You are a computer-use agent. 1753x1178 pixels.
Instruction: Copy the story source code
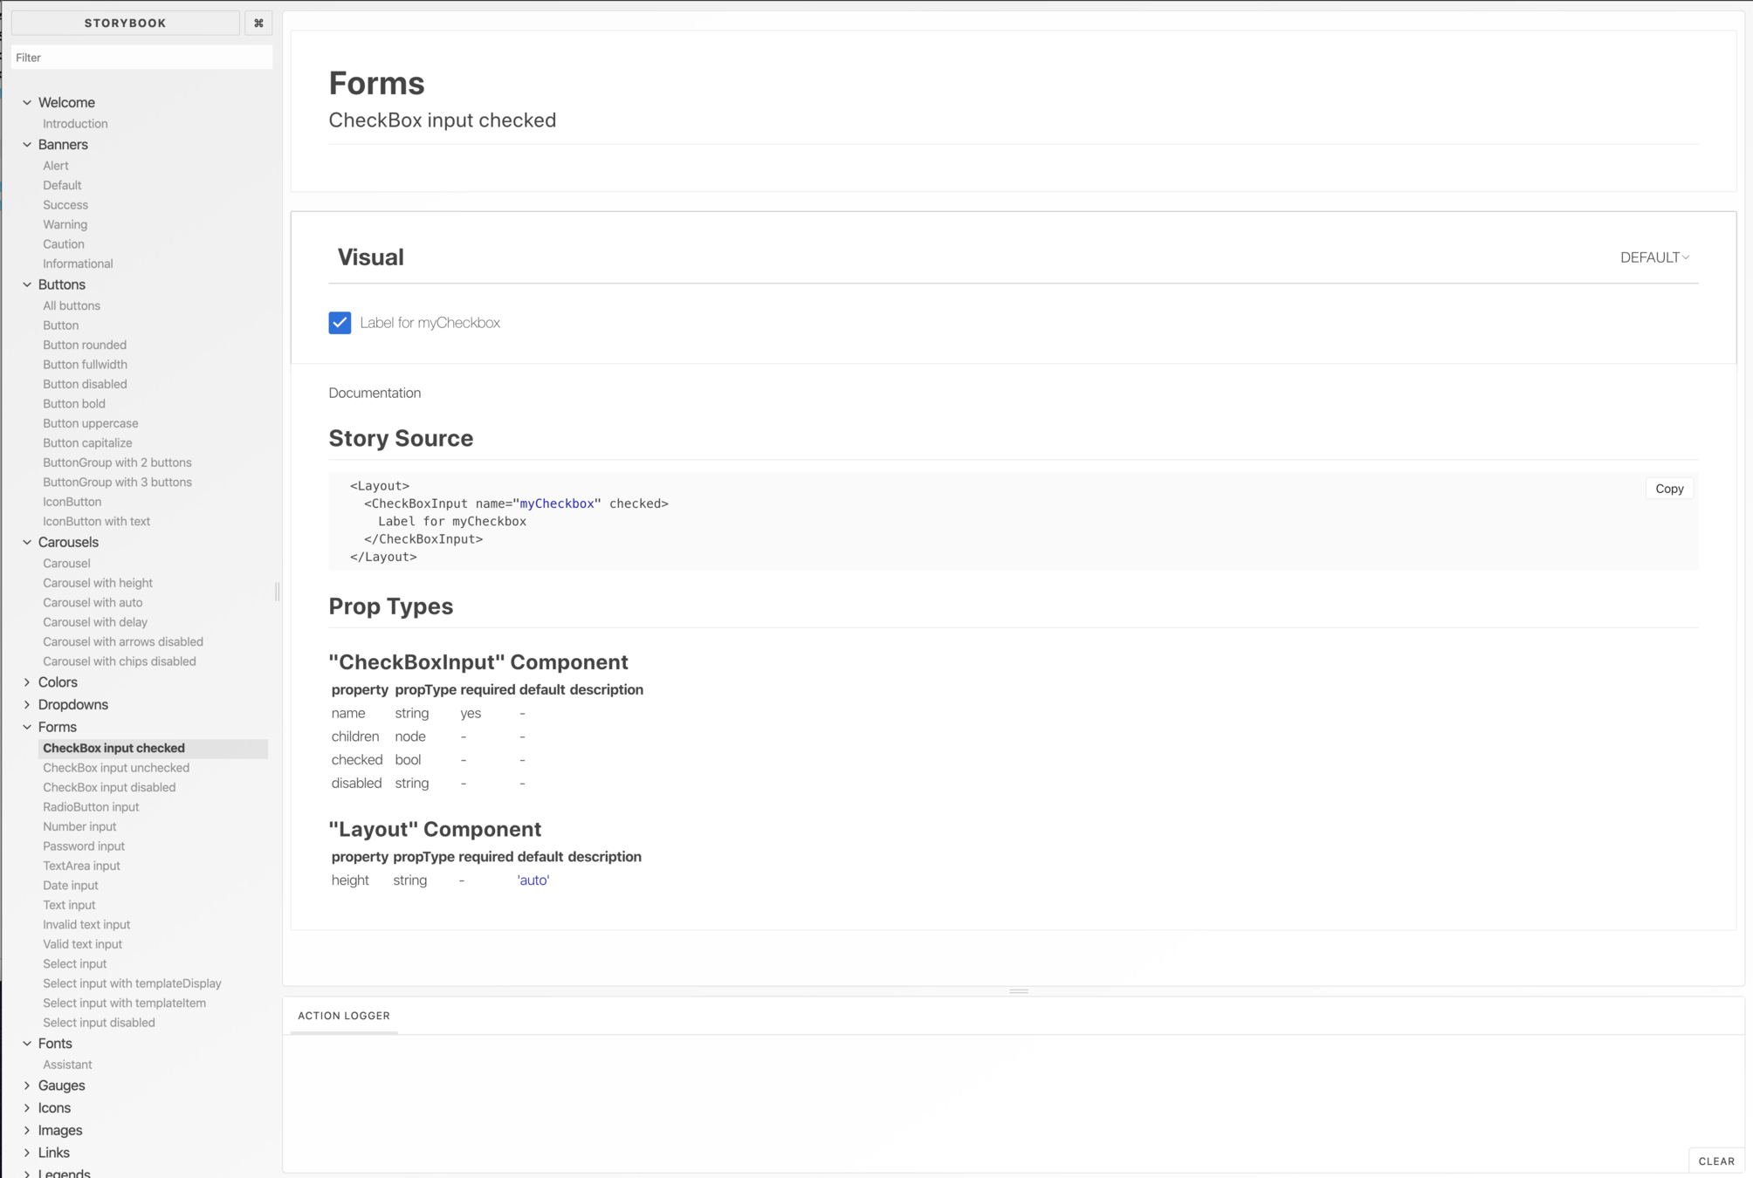[1668, 489]
